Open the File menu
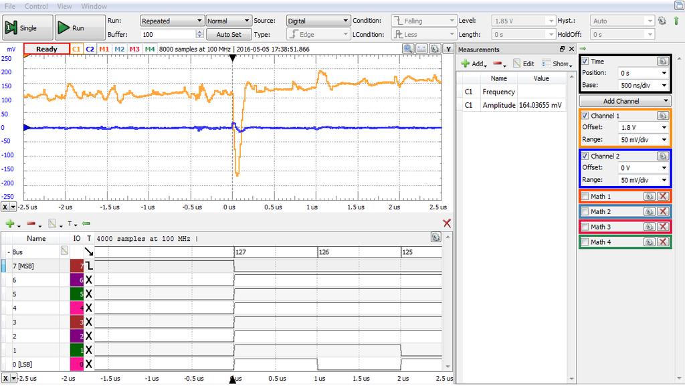 point(9,6)
